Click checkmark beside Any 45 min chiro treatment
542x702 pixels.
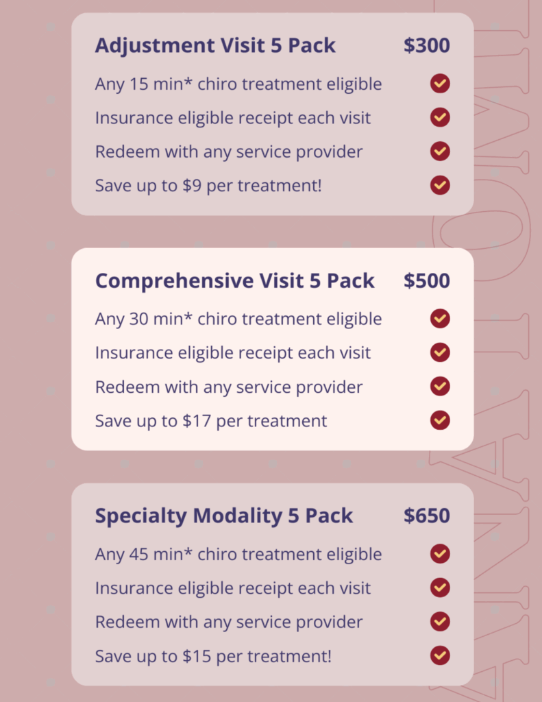point(440,554)
